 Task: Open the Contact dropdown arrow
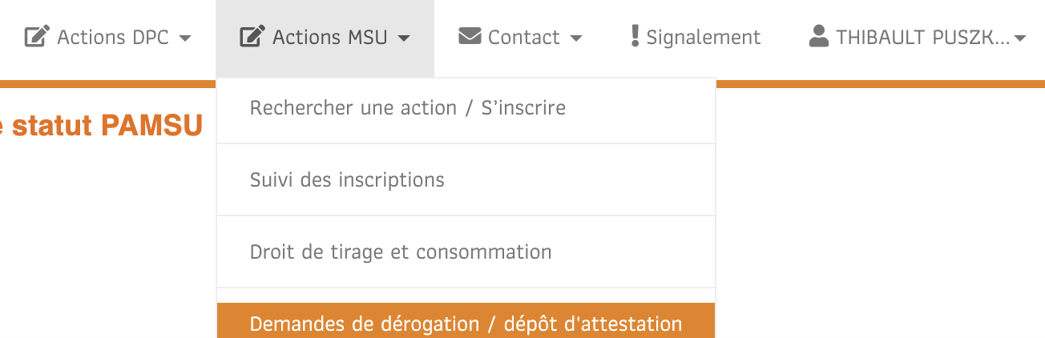click(575, 38)
